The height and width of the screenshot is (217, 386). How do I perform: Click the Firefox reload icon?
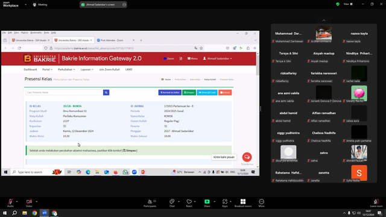[x=19, y=48]
